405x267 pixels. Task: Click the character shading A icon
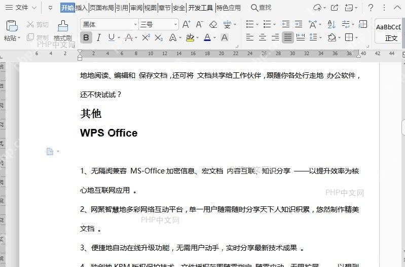[x=225, y=37]
